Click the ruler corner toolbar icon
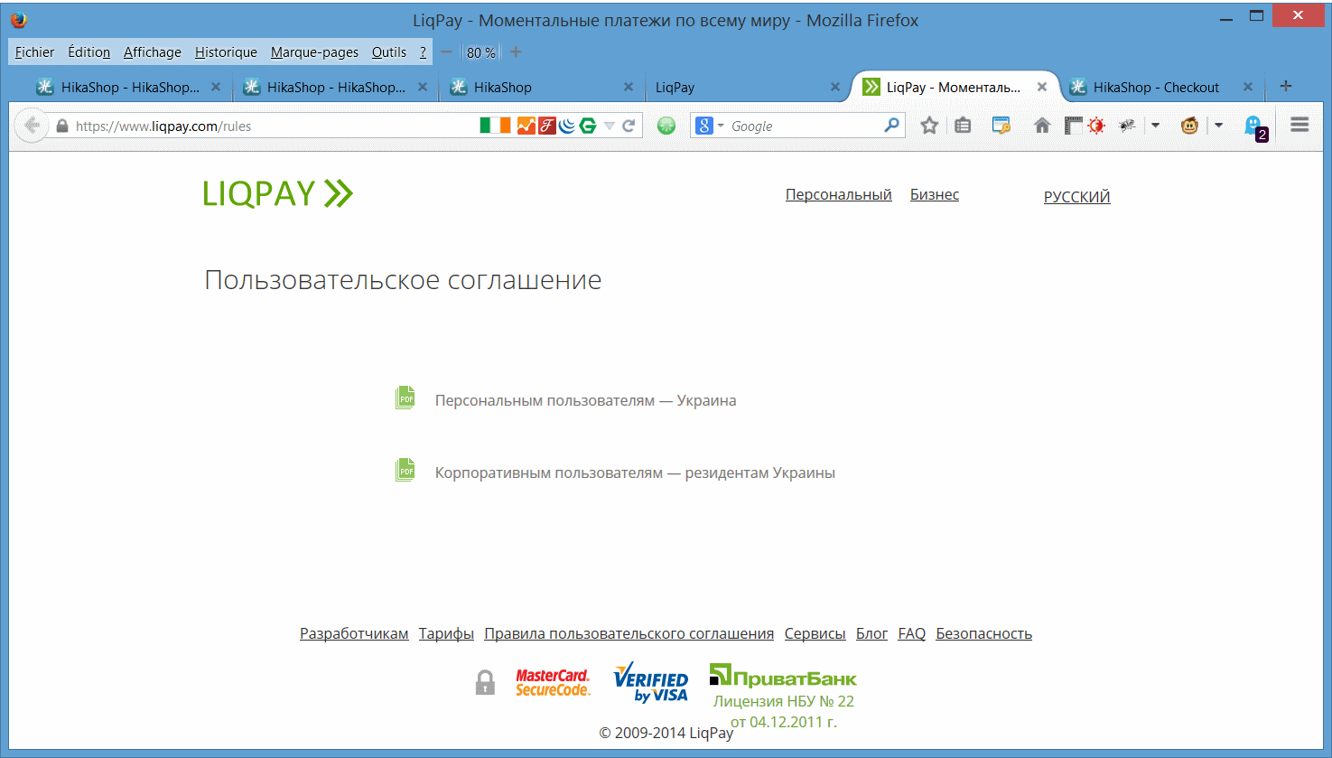This screenshot has height=758, width=1332. [1073, 126]
